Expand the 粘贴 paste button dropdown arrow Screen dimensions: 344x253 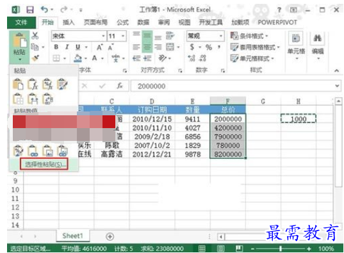[20, 59]
